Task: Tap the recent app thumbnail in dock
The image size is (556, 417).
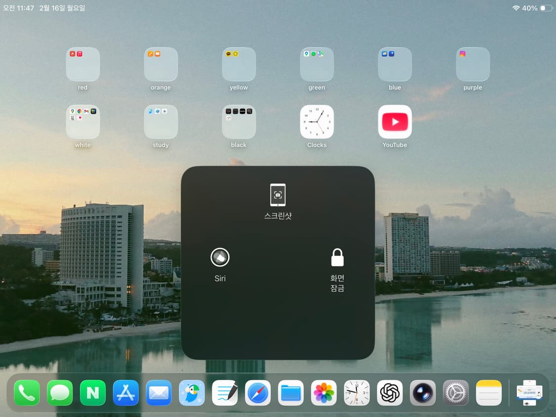Action: click(x=529, y=393)
